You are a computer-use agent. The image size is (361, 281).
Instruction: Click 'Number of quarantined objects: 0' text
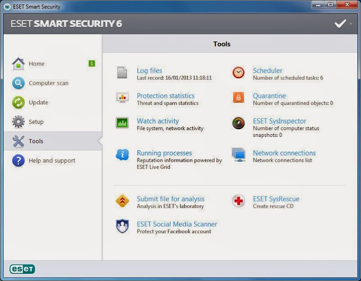[293, 103]
